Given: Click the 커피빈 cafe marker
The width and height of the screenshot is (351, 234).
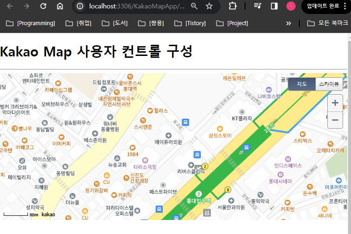Looking at the screenshot, I should pyautogui.click(x=288, y=203).
